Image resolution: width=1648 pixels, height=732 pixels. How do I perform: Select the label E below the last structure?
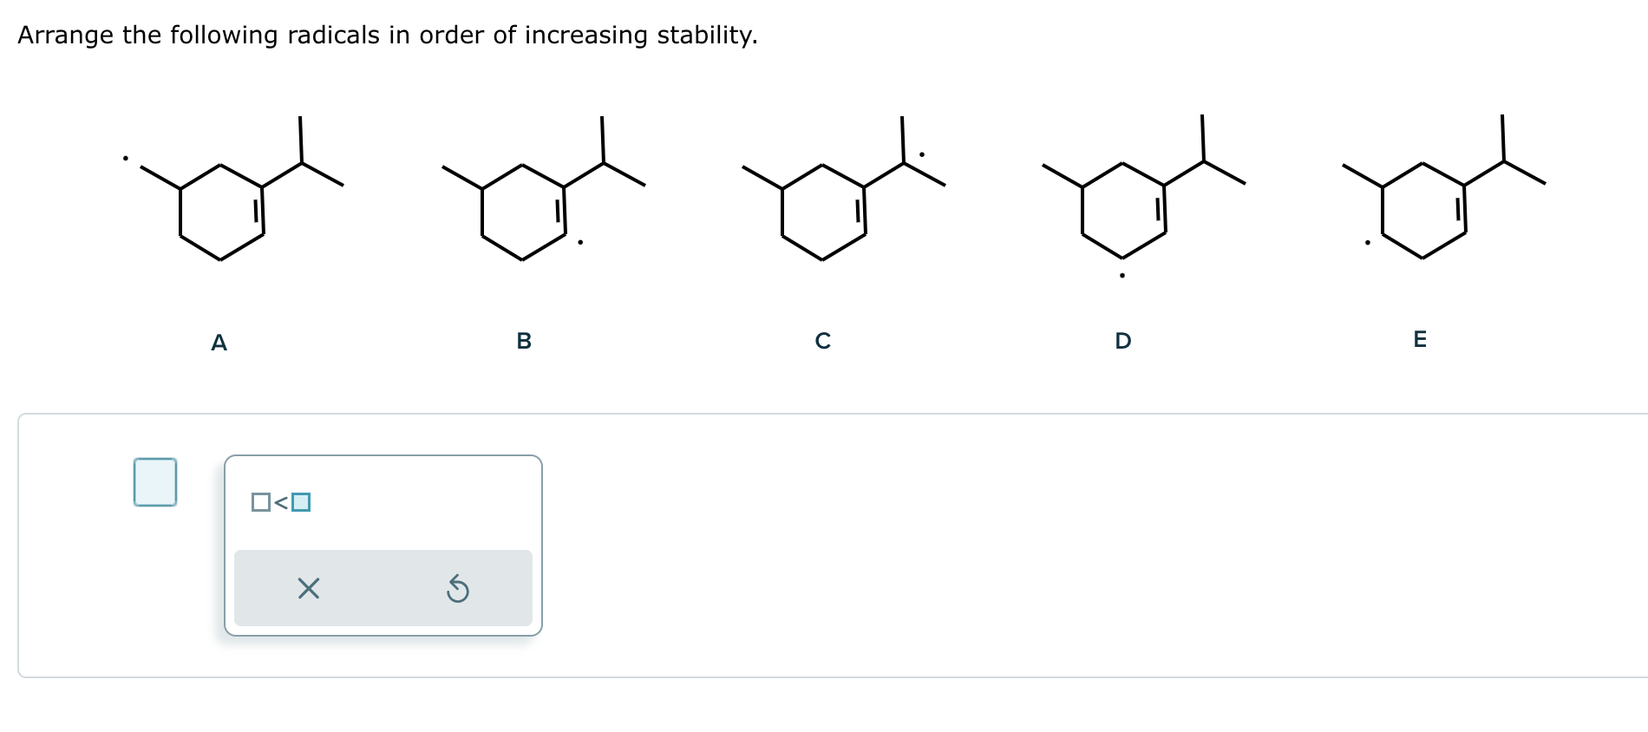1420,340
